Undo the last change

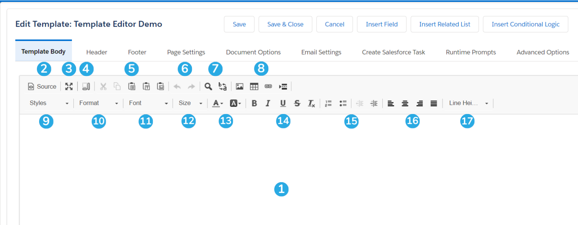(177, 86)
